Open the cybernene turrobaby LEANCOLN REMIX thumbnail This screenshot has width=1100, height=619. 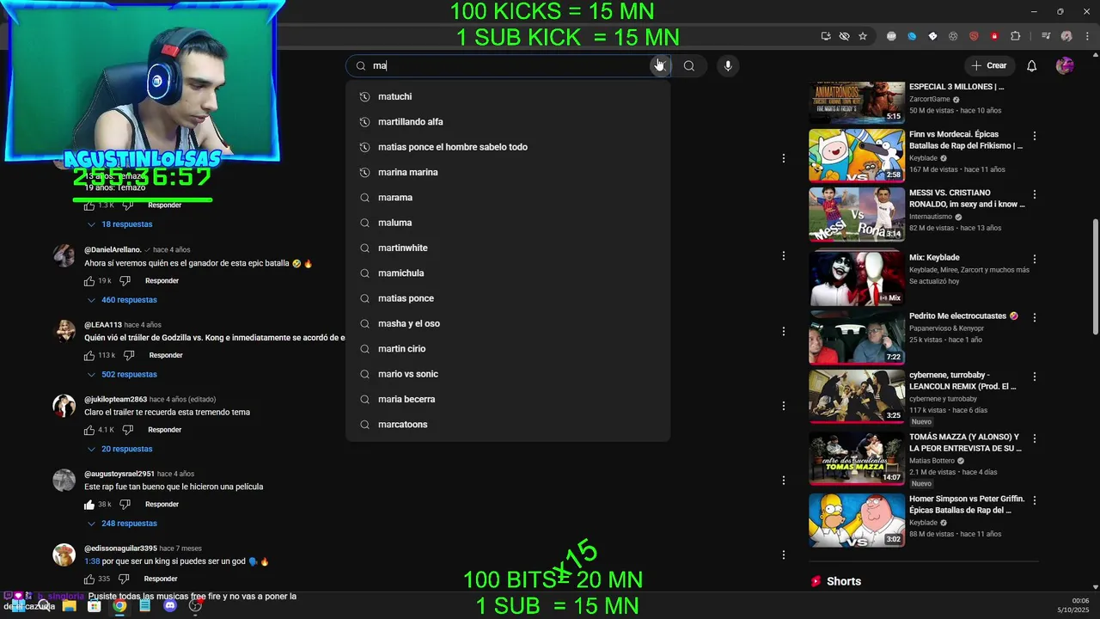pyautogui.click(x=857, y=396)
